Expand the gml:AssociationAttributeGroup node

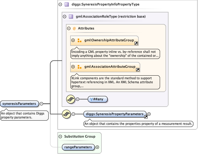click(73, 67)
